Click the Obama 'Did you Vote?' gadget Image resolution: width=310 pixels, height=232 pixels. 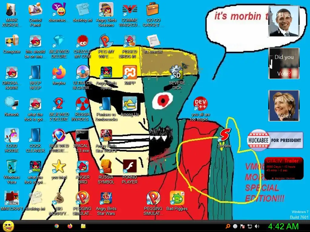pyautogui.click(x=284, y=21)
